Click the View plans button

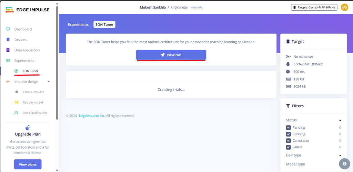(x=28, y=164)
